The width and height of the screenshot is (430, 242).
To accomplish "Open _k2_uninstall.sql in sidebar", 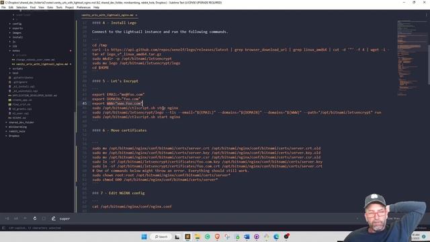I will pyautogui.click(x=26, y=91).
